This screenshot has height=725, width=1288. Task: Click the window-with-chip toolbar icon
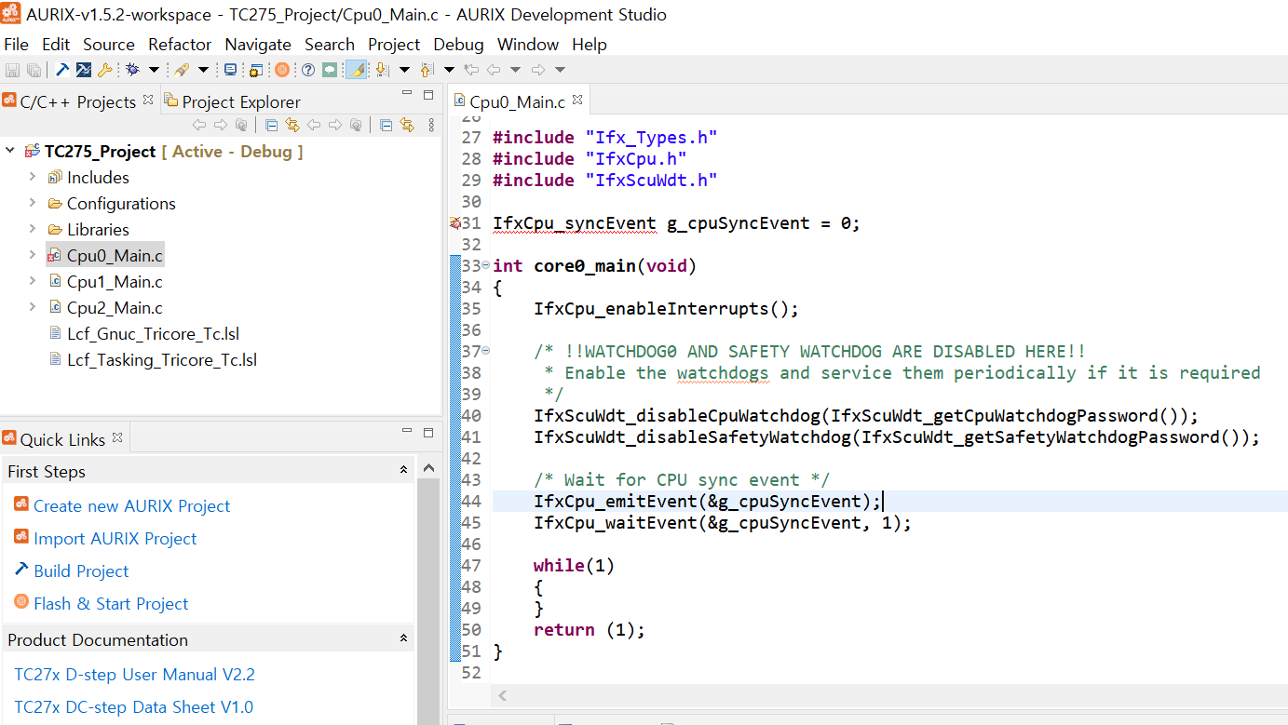click(255, 70)
